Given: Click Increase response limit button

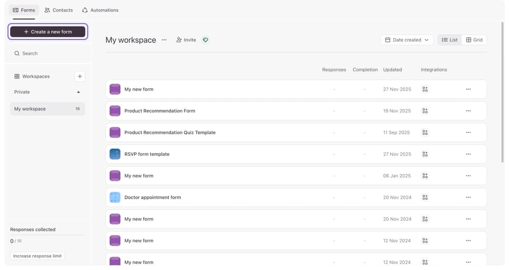Looking at the screenshot, I should pos(37,256).
